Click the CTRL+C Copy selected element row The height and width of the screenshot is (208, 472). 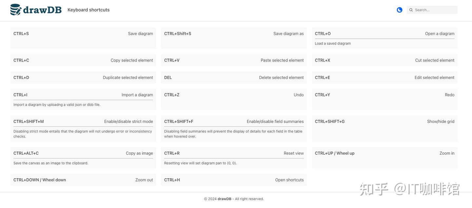[83, 60]
